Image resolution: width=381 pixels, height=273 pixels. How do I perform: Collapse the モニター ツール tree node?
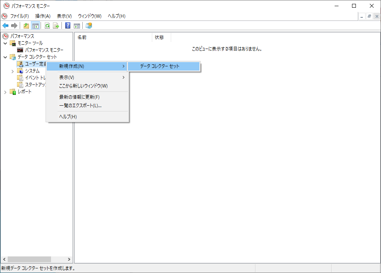(x=5, y=44)
